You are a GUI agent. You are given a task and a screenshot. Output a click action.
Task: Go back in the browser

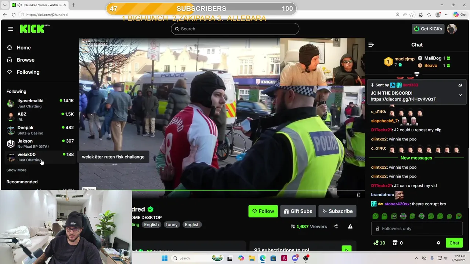point(5,15)
